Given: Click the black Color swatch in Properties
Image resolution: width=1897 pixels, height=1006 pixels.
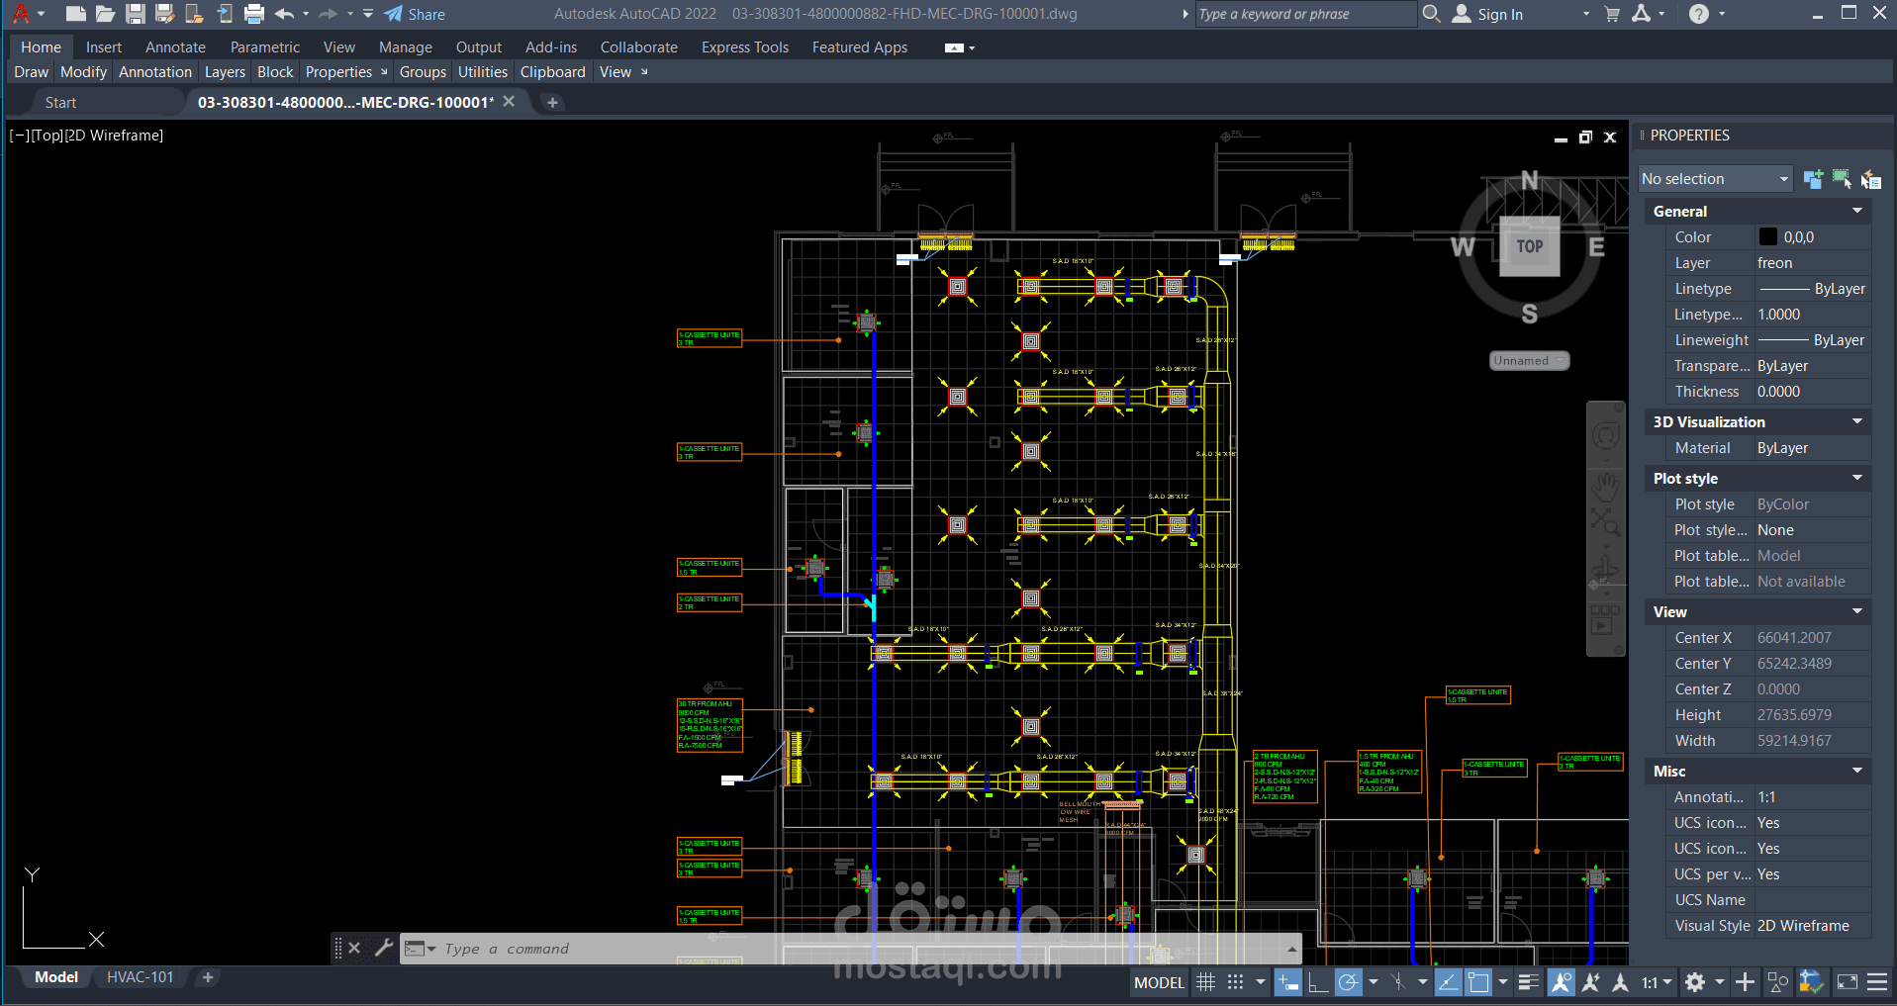Looking at the screenshot, I should coord(1767,237).
